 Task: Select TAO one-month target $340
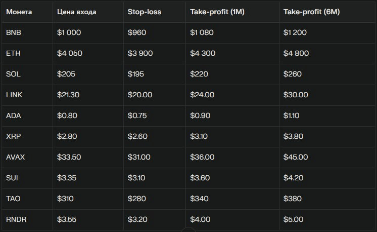tap(199, 199)
